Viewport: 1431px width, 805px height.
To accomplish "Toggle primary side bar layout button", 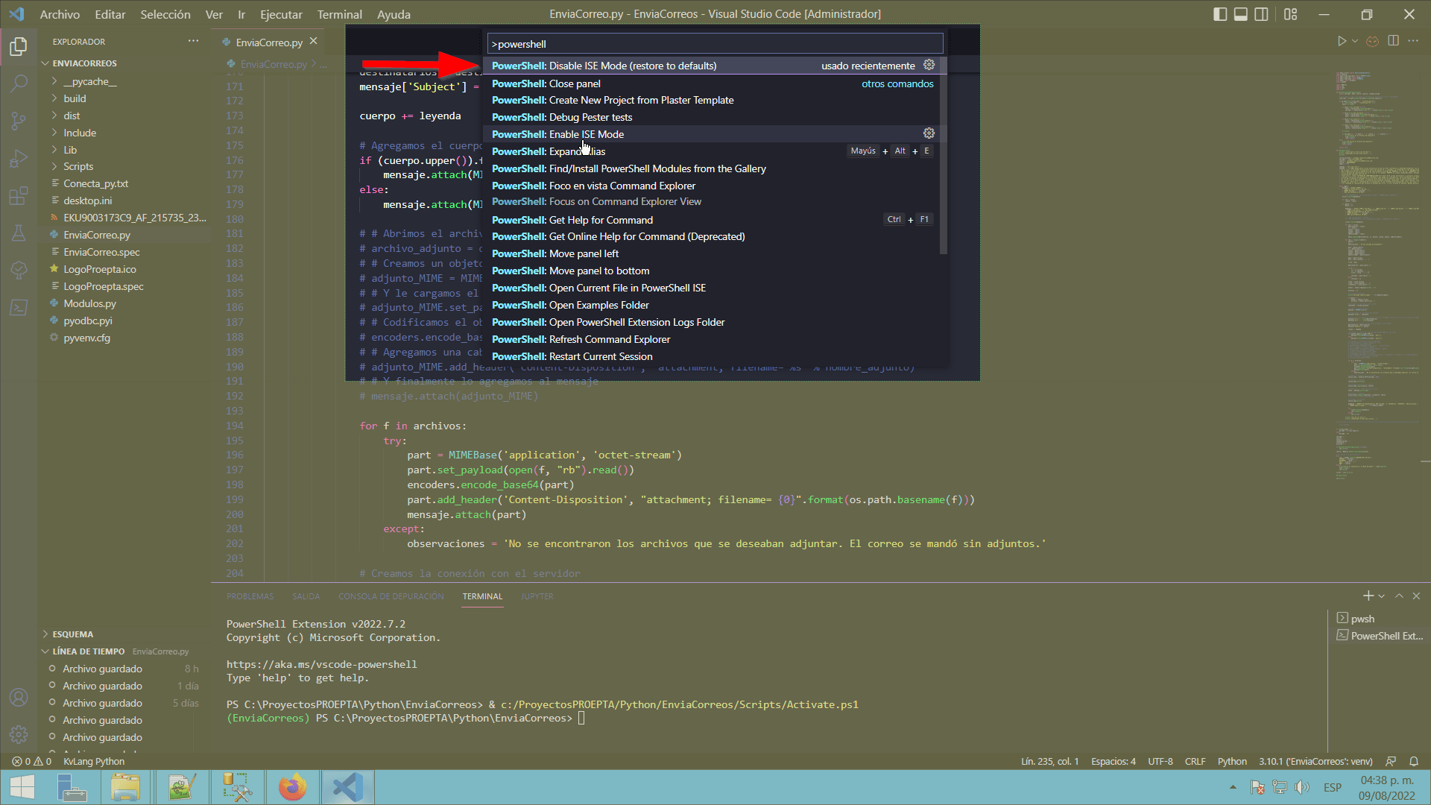I will (1220, 14).
